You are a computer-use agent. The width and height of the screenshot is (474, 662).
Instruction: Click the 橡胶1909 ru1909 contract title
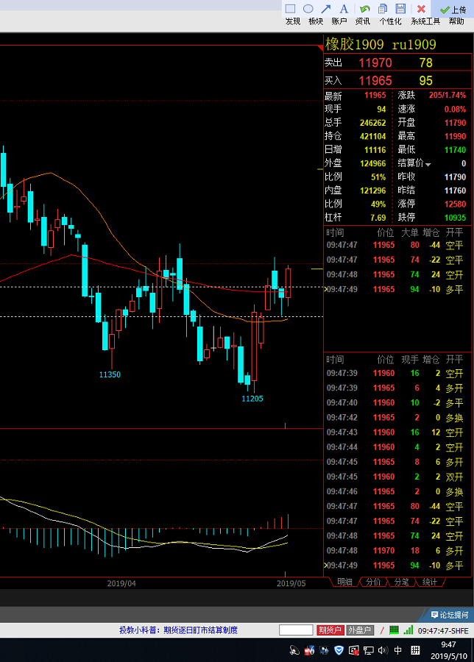tap(381, 44)
